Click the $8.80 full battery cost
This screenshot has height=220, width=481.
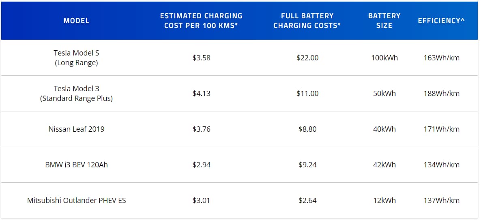pos(307,129)
